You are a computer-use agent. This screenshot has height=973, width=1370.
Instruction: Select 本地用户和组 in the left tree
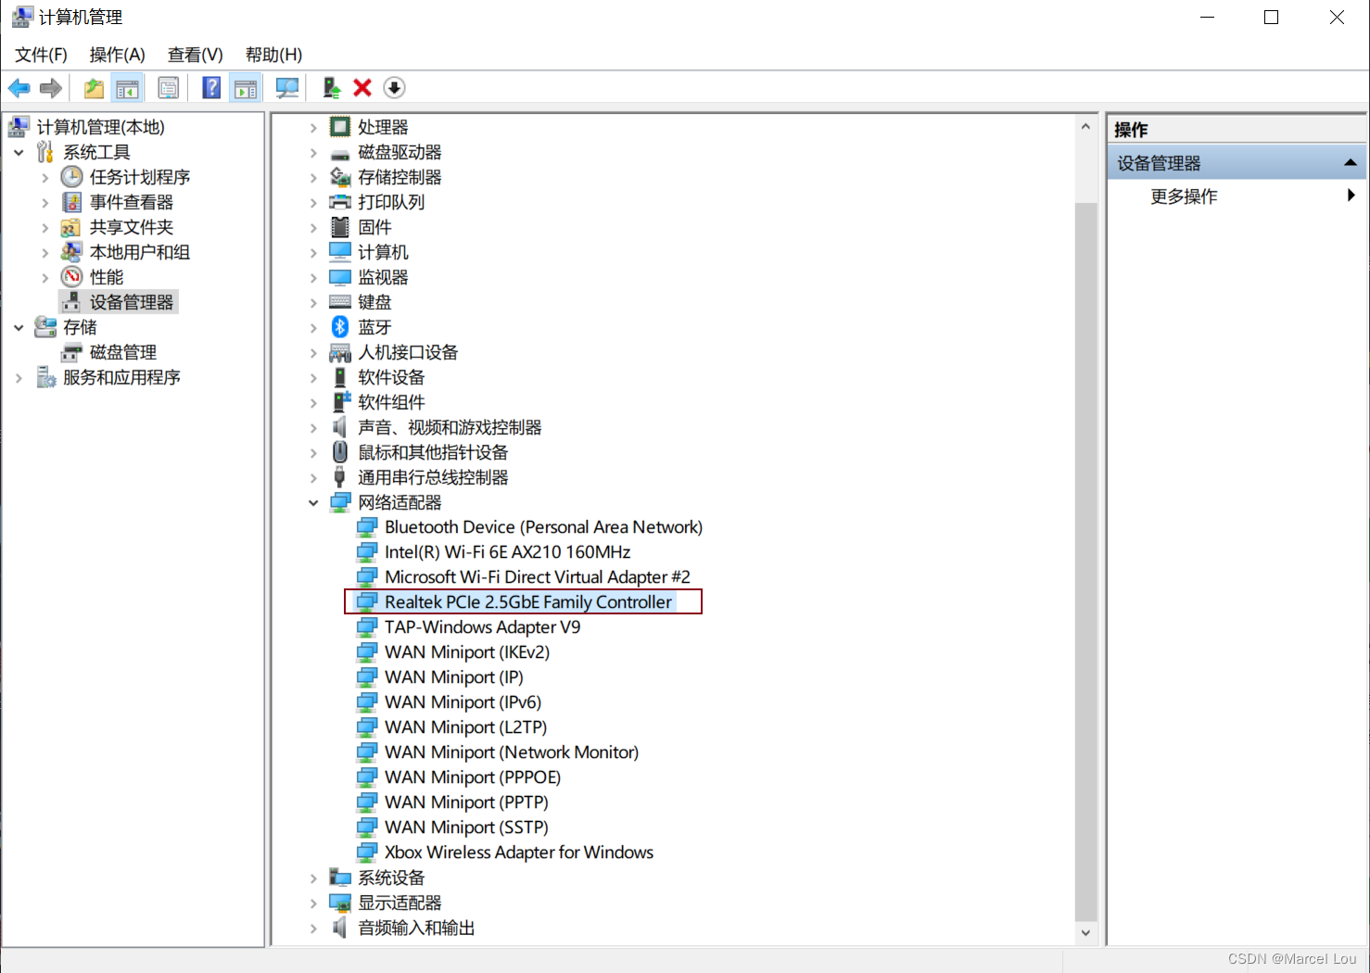pyautogui.click(x=140, y=252)
